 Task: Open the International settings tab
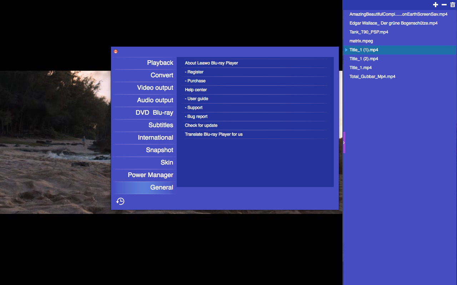tap(144, 138)
